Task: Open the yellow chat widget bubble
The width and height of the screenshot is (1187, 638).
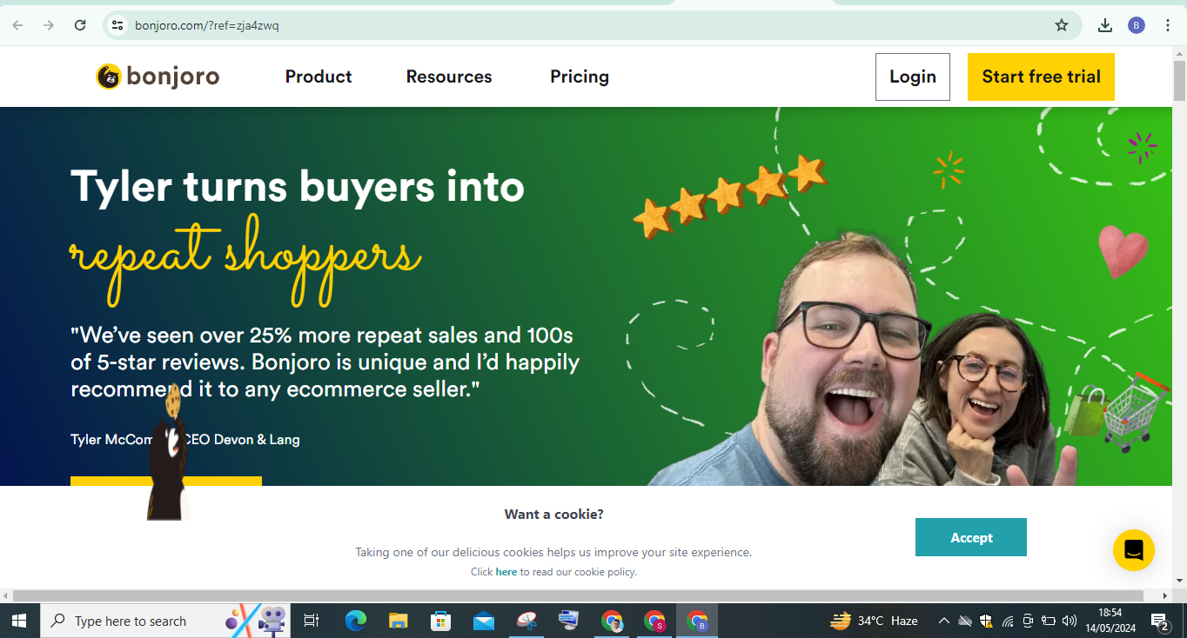Action: point(1133,550)
